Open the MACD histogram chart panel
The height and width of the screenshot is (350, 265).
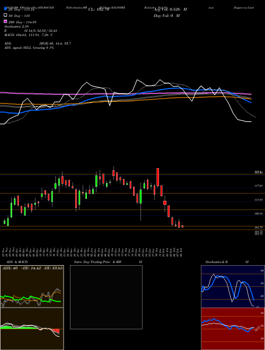32,329
